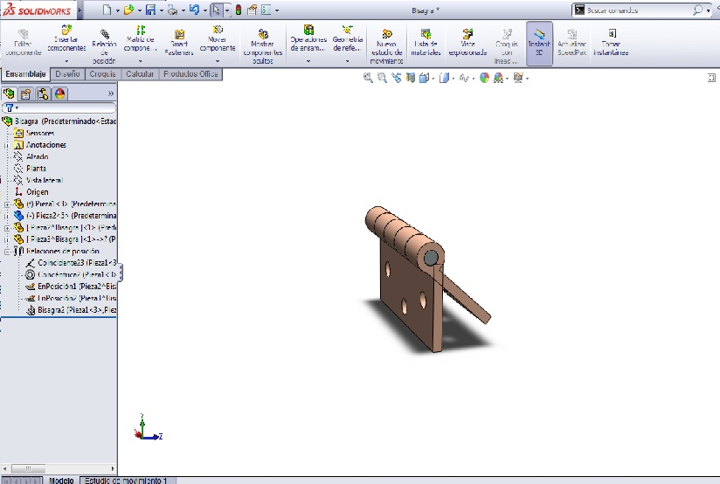Select the Productos Office tab
The image size is (720, 484).
(x=191, y=74)
